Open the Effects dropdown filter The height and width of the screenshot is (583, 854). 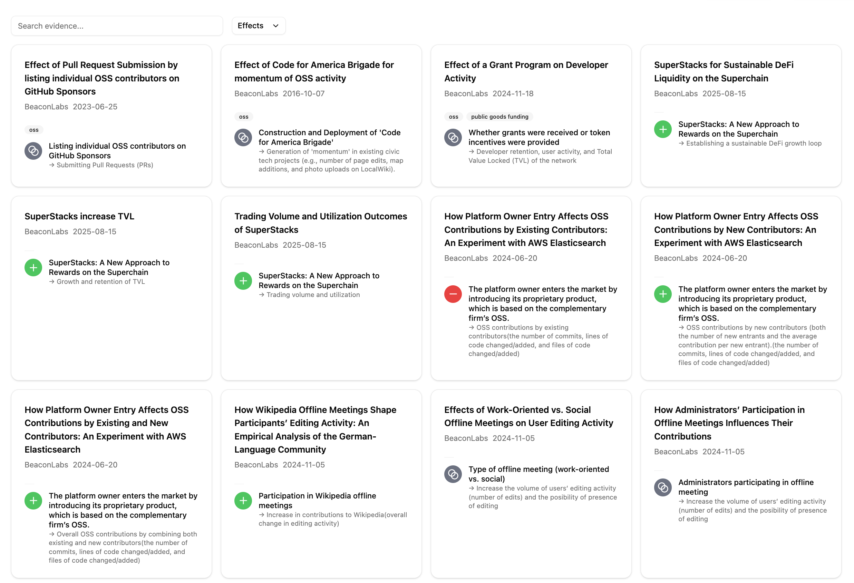pos(258,26)
